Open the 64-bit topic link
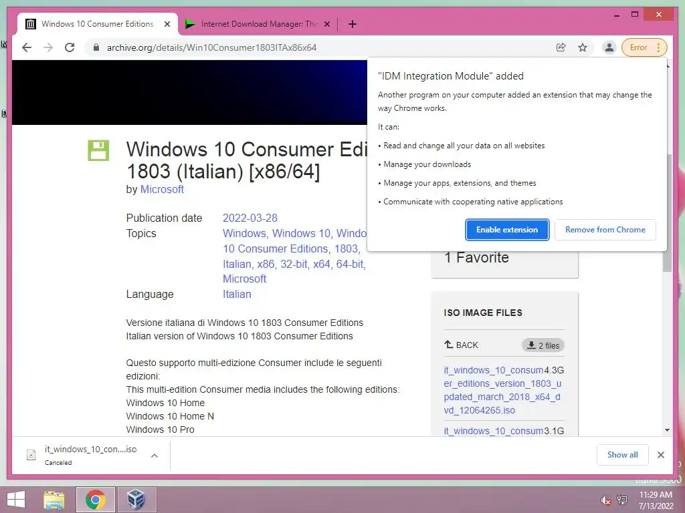The image size is (685, 513). [351, 265]
